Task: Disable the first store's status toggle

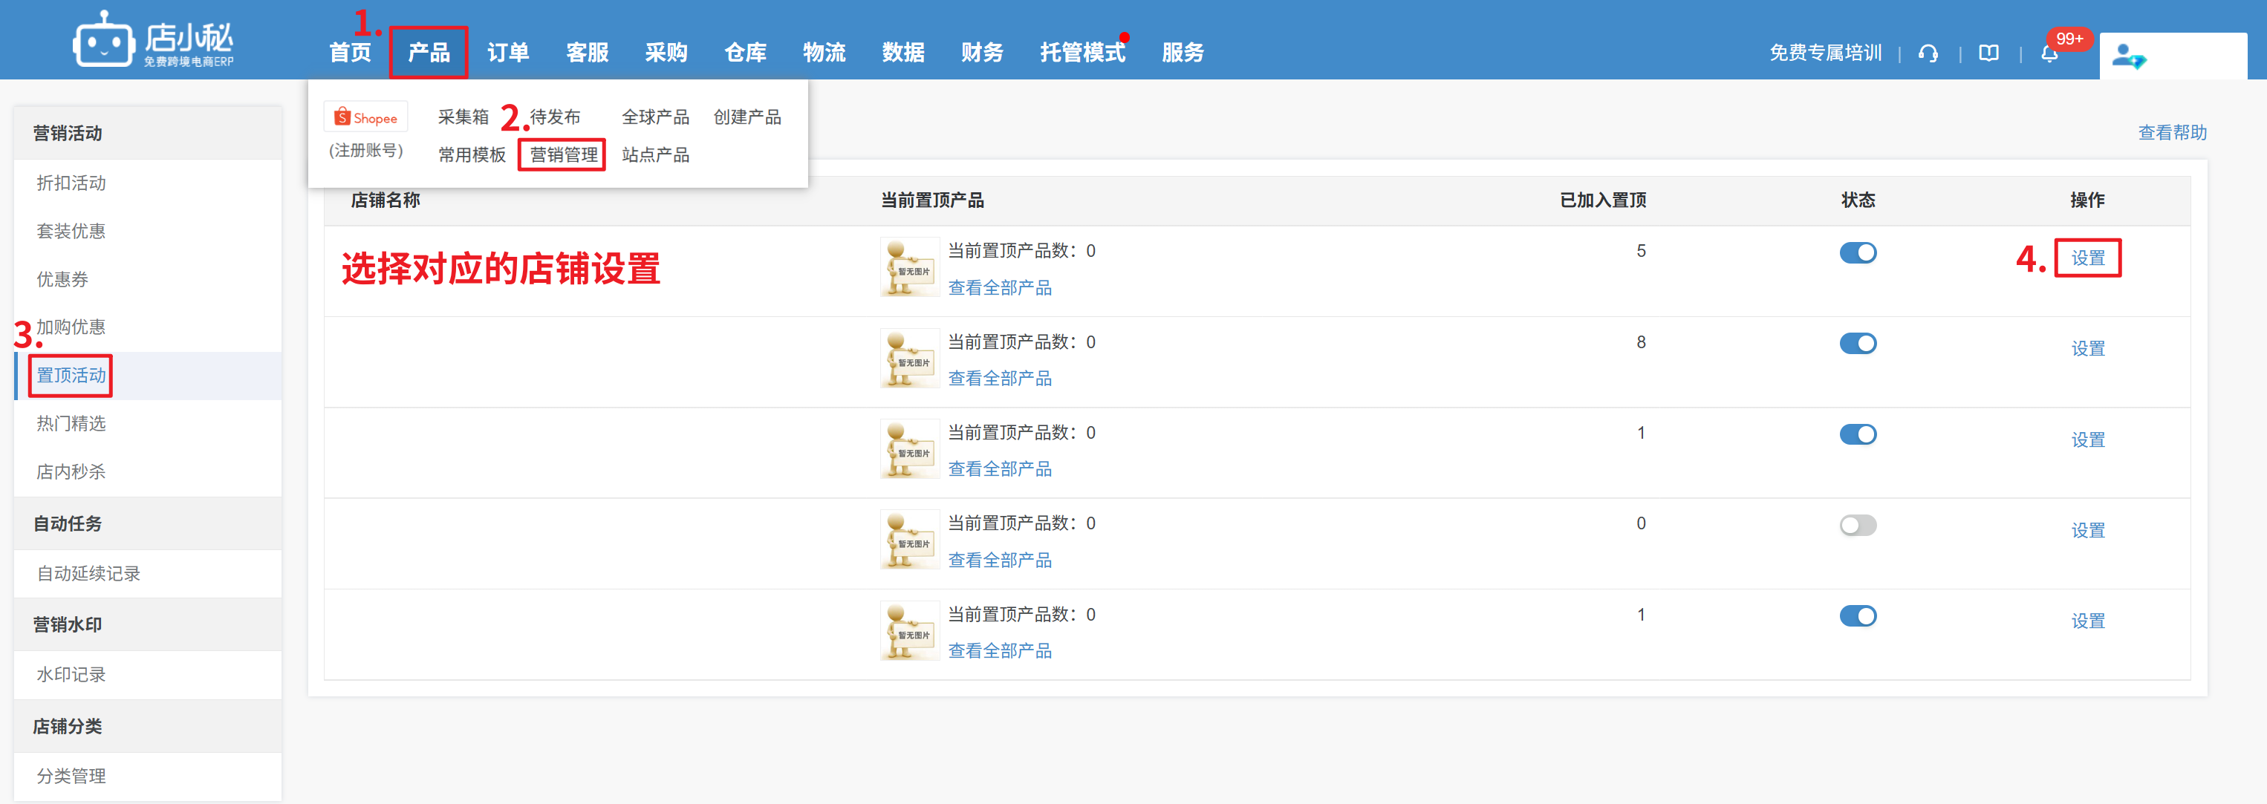Action: (x=1857, y=253)
